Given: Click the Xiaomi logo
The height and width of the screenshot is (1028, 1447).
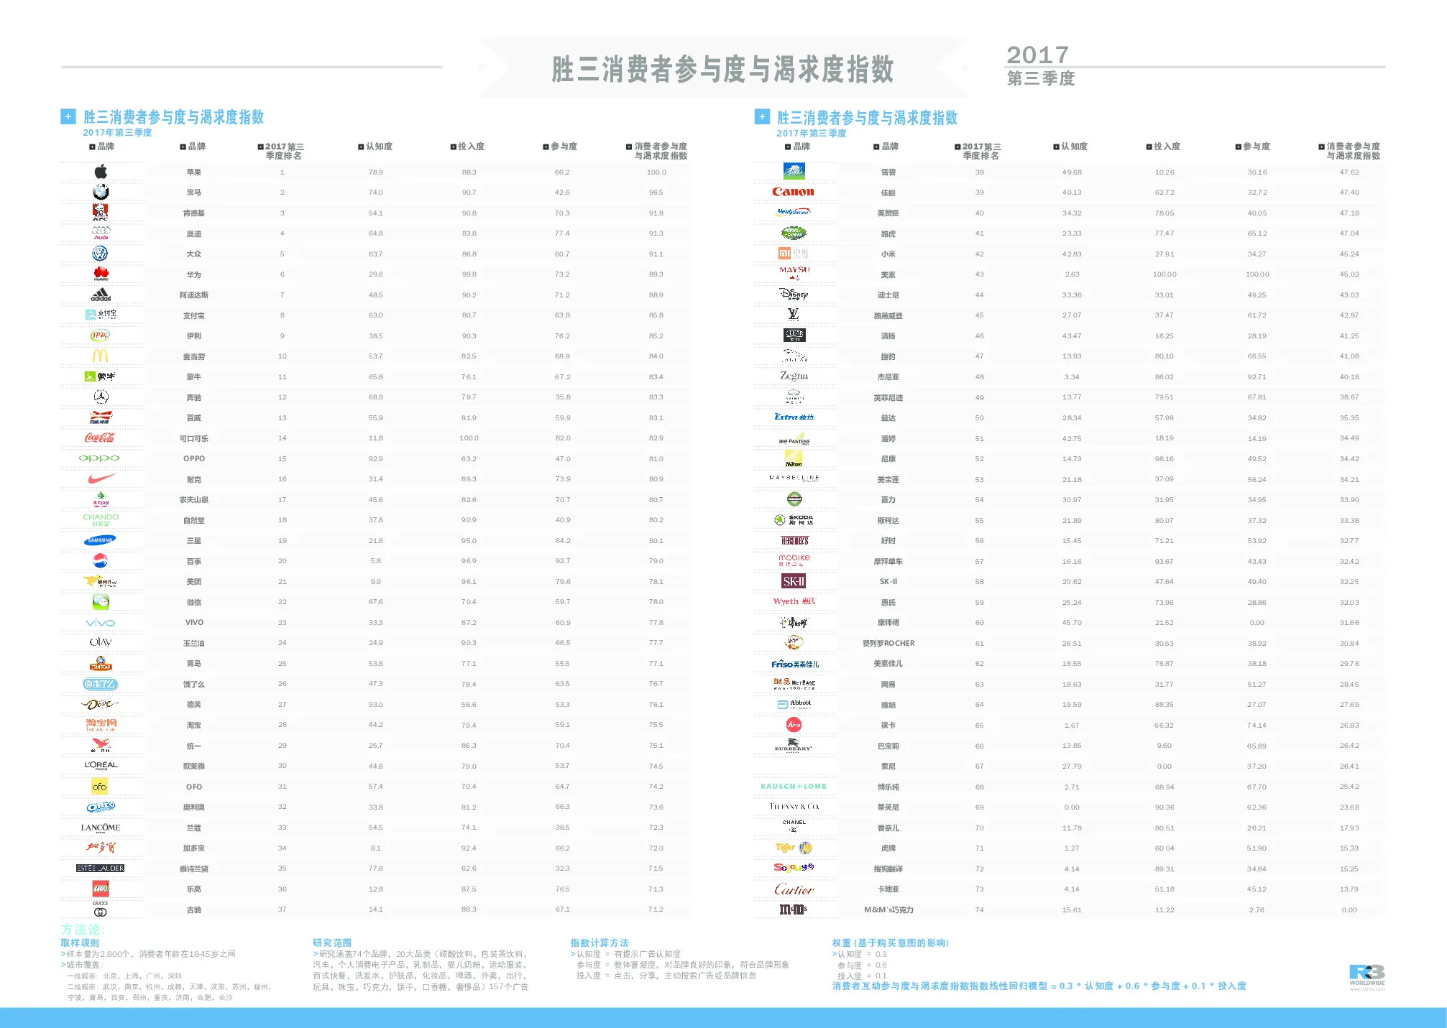Looking at the screenshot, I should [x=794, y=254].
